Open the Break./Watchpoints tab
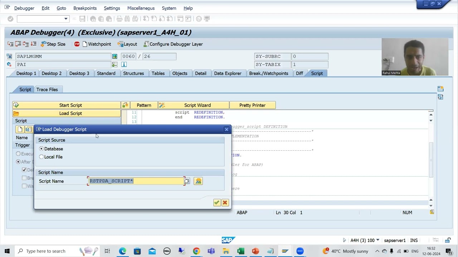Image resolution: width=458 pixels, height=257 pixels. point(269,73)
